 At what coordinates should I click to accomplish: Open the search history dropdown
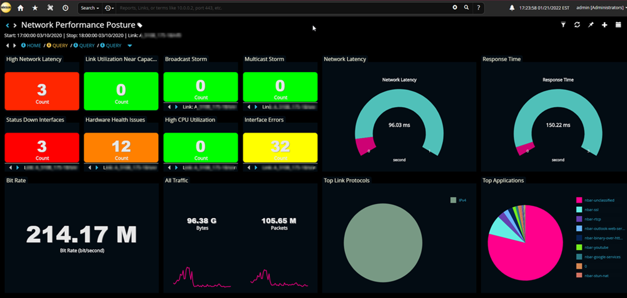109,8
